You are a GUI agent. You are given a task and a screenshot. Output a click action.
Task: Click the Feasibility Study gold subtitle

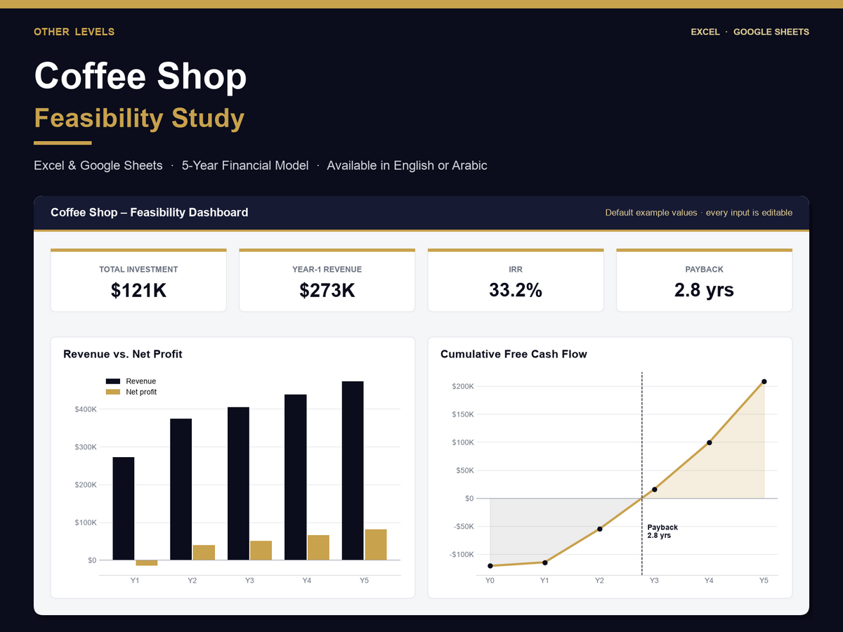[x=139, y=118]
